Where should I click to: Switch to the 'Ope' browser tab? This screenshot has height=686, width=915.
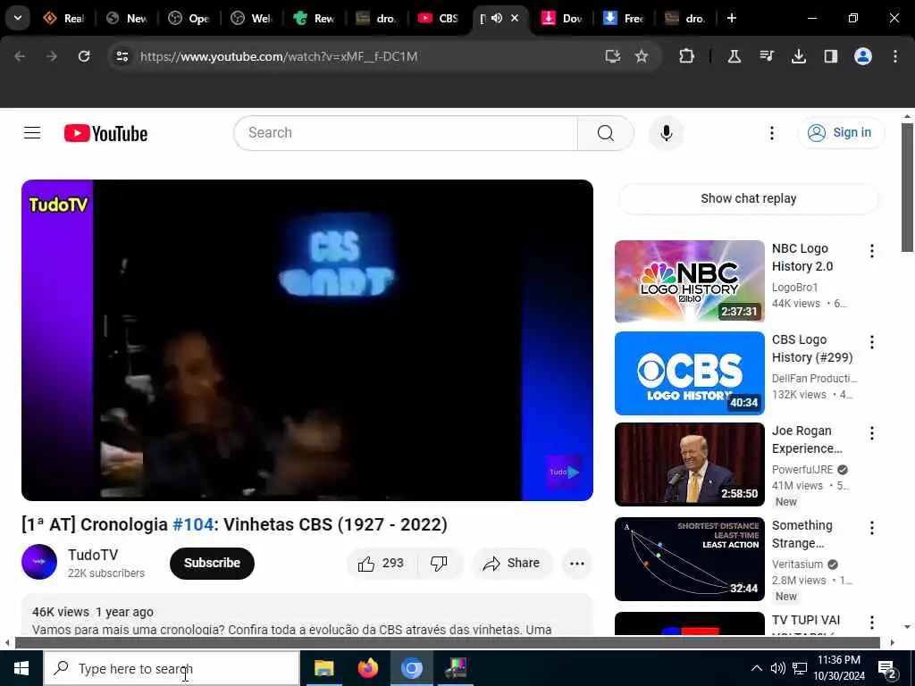point(189,18)
